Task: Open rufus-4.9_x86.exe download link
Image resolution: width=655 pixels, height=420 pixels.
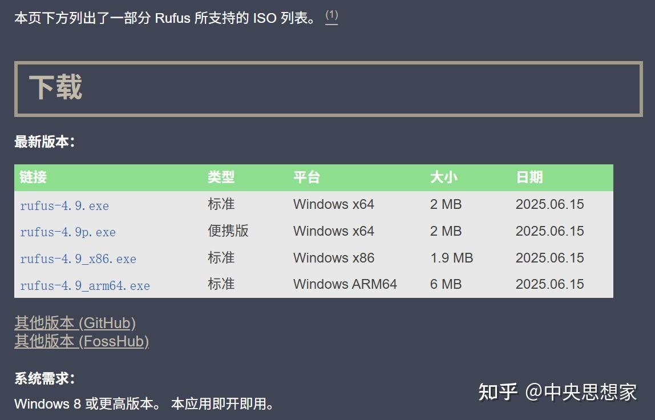Action: pos(78,259)
